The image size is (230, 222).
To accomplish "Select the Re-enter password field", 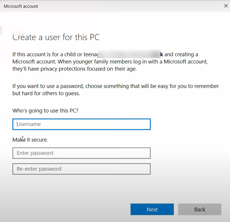I will coord(81,169).
